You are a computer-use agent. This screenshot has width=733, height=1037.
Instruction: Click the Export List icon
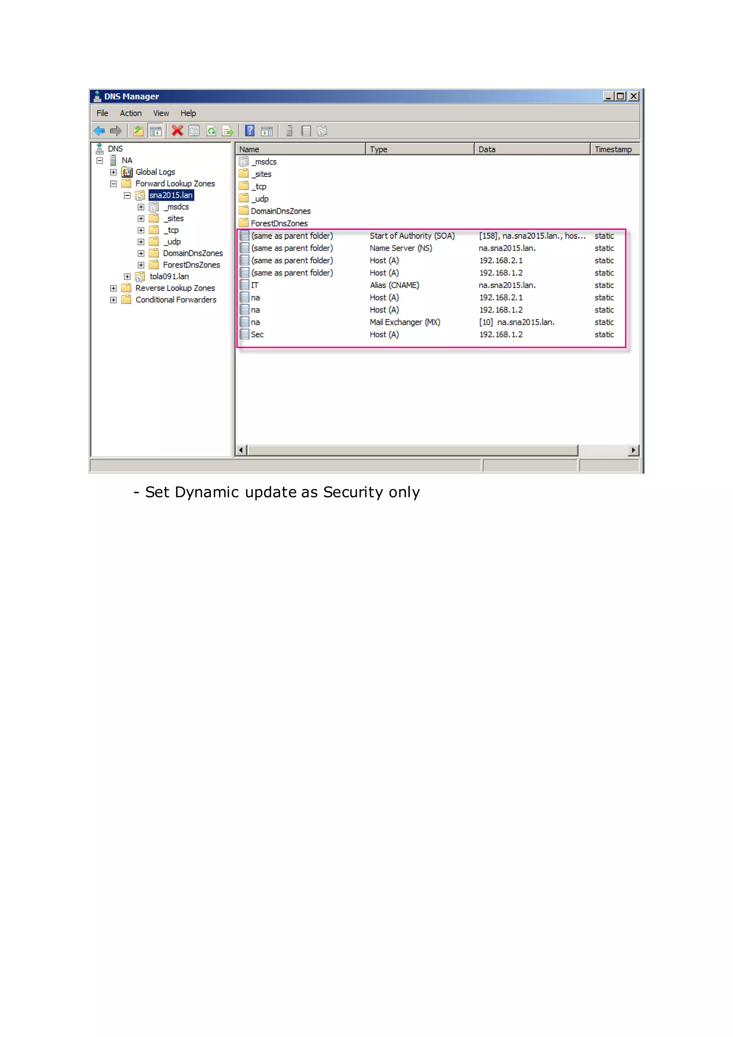(228, 131)
